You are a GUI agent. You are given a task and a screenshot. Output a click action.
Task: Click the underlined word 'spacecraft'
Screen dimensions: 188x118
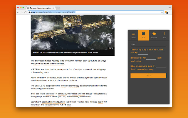[88, 70]
